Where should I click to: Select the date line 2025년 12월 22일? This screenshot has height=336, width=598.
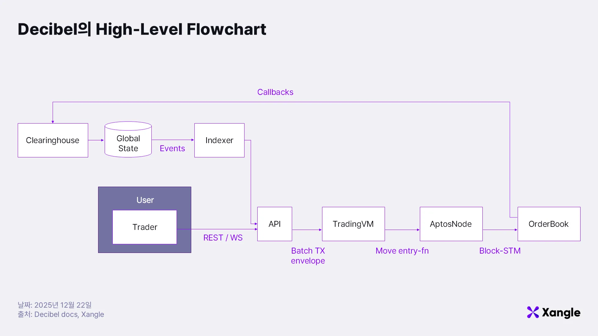point(55,305)
